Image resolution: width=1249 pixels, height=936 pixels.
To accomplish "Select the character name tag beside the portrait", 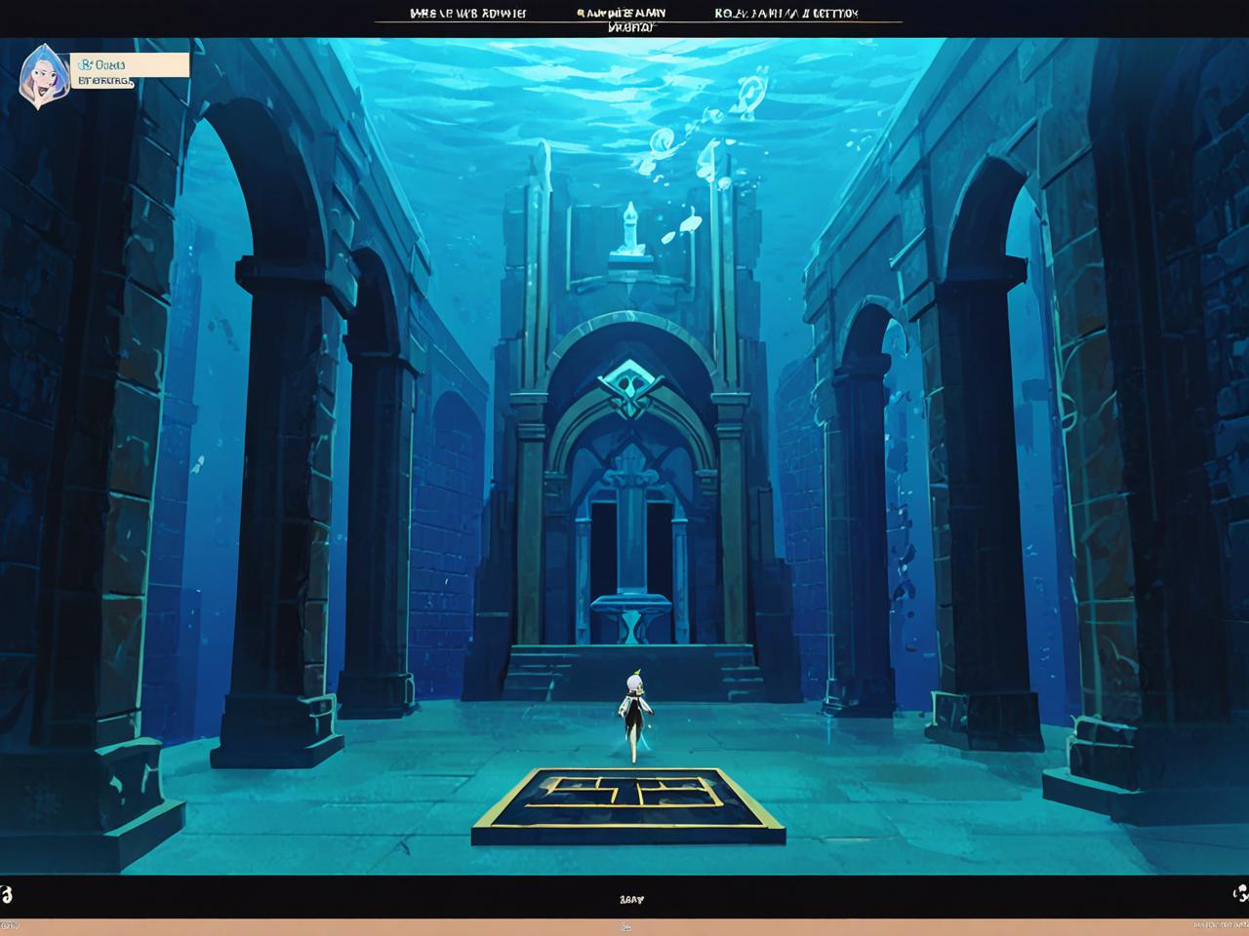I will tap(130, 71).
